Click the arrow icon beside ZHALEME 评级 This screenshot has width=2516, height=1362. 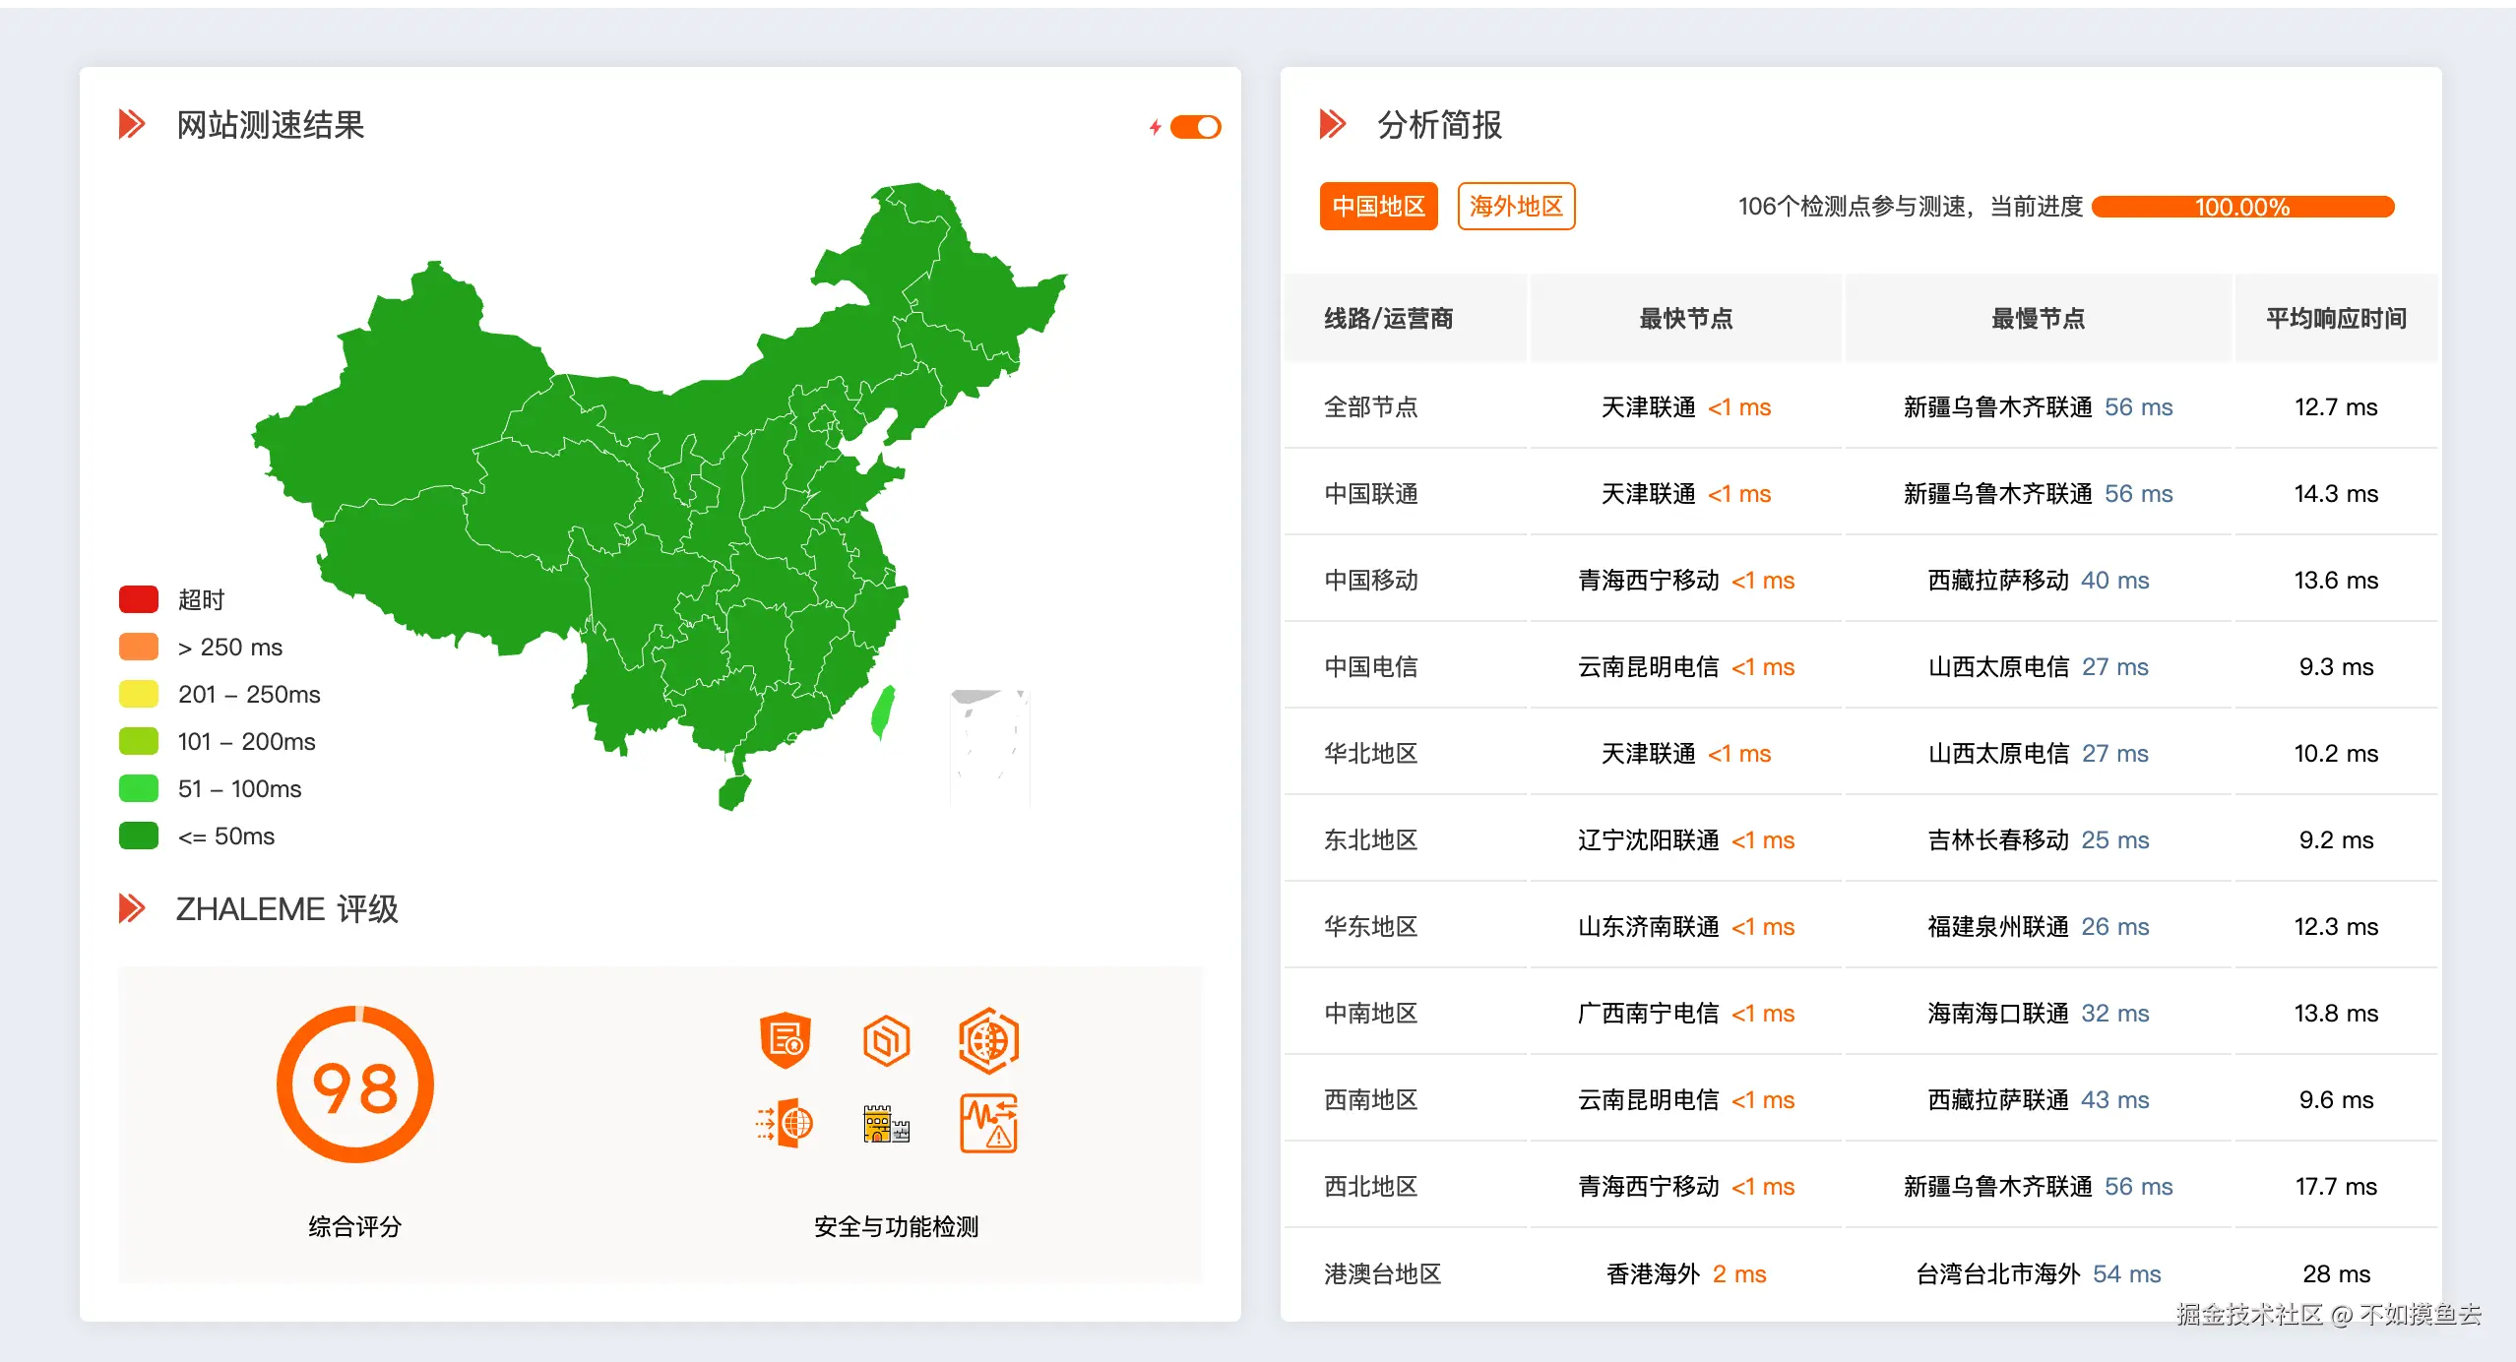pyautogui.click(x=132, y=908)
